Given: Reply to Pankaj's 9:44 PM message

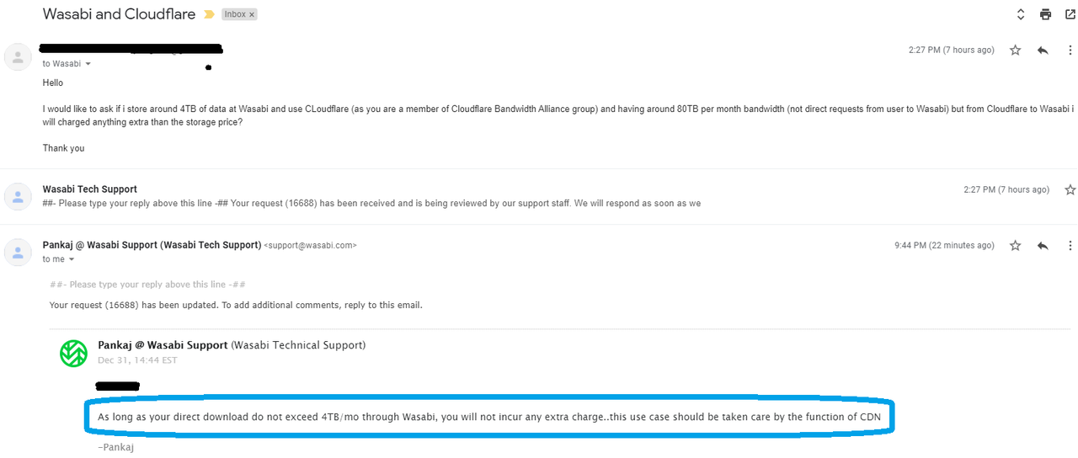Looking at the screenshot, I should click(x=1043, y=246).
